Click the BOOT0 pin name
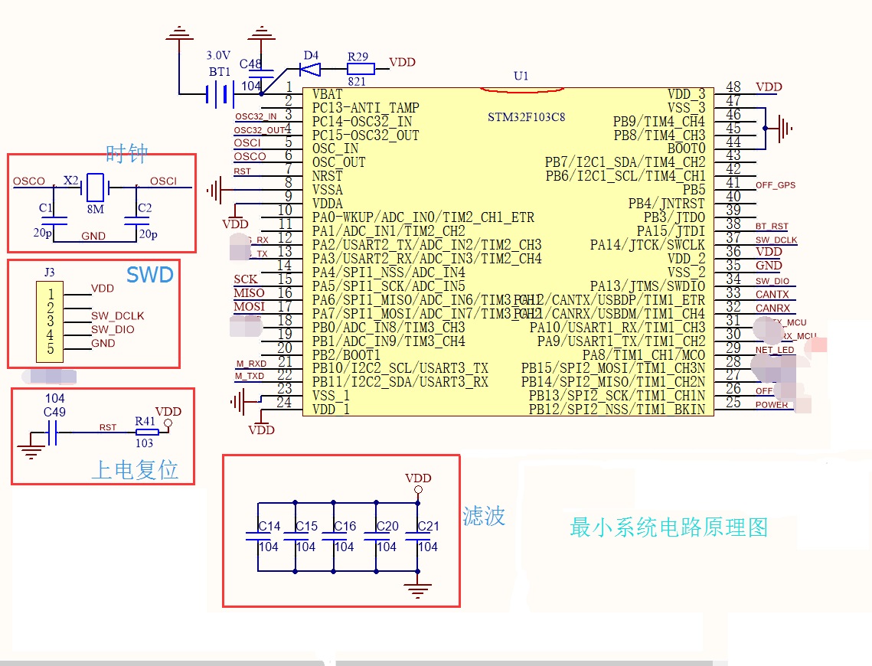 [686, 149]
